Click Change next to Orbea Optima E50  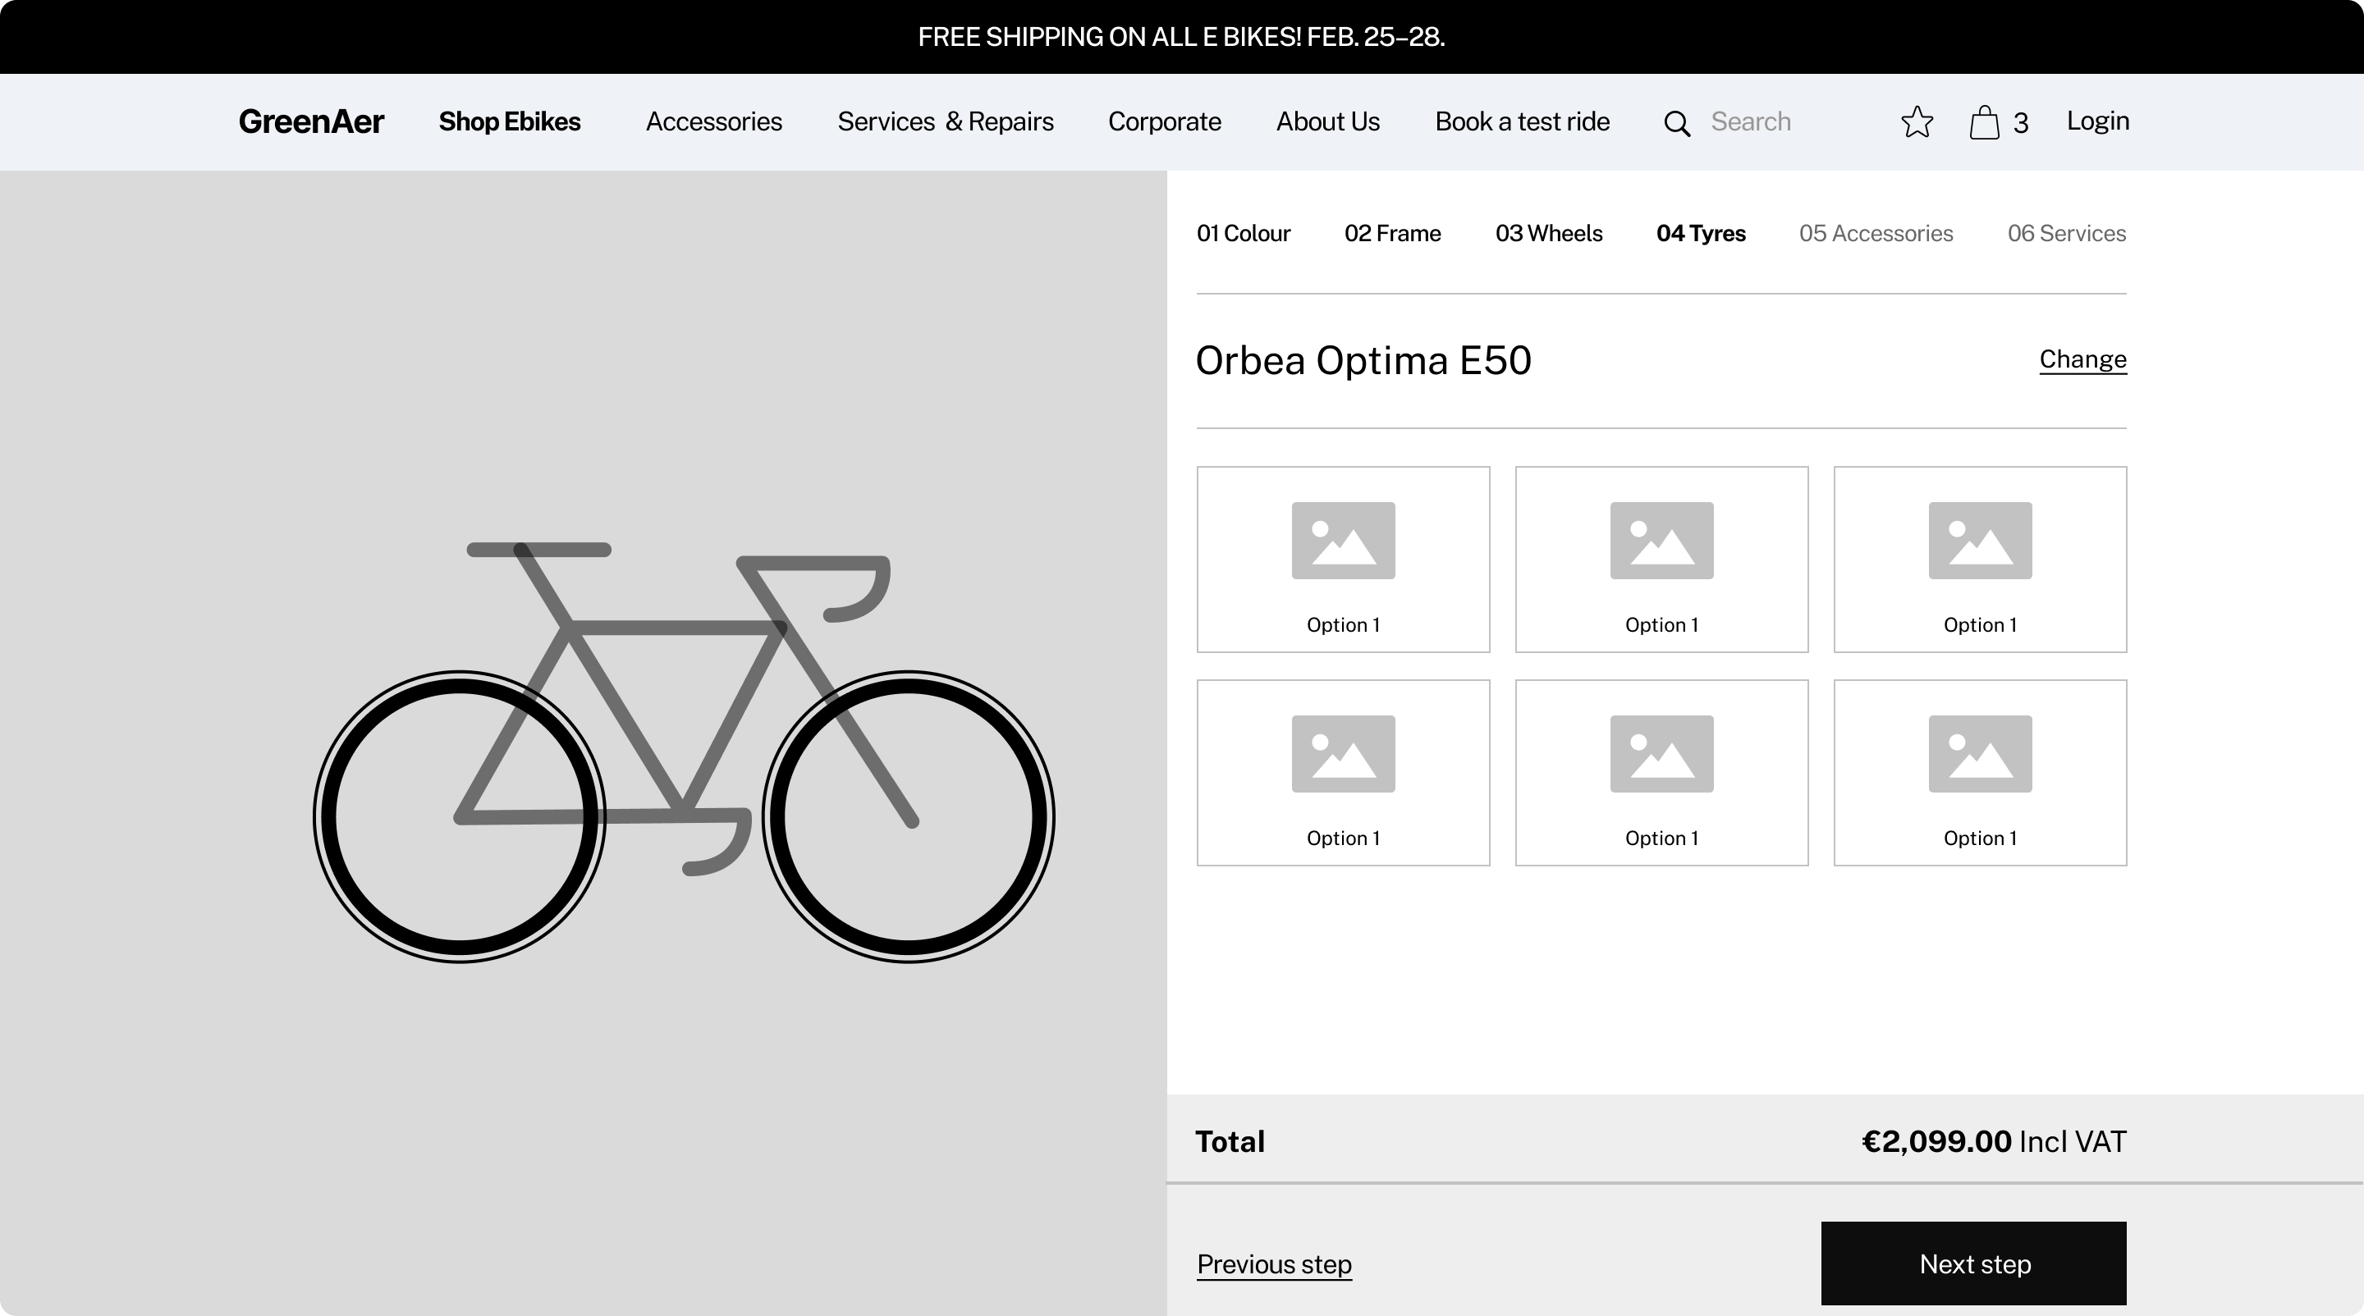(x=2082, y=359)
